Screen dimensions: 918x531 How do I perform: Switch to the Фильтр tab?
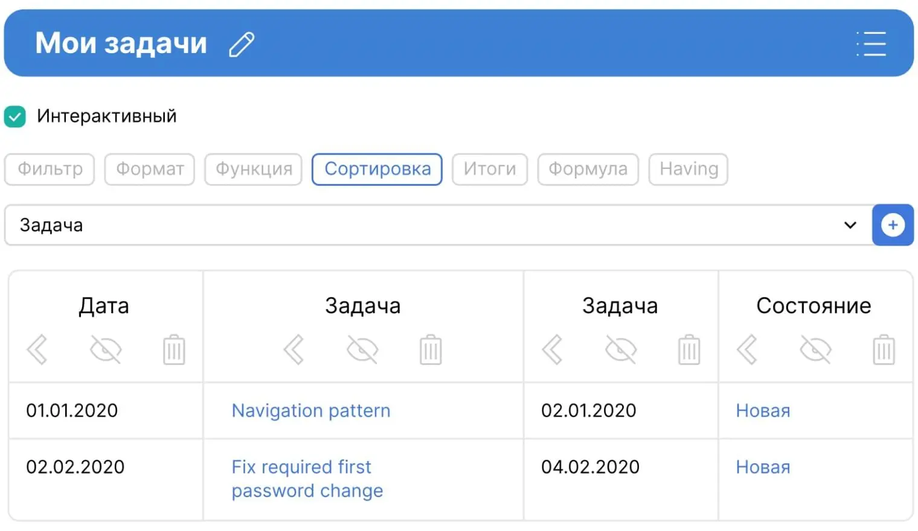(50, 169)
